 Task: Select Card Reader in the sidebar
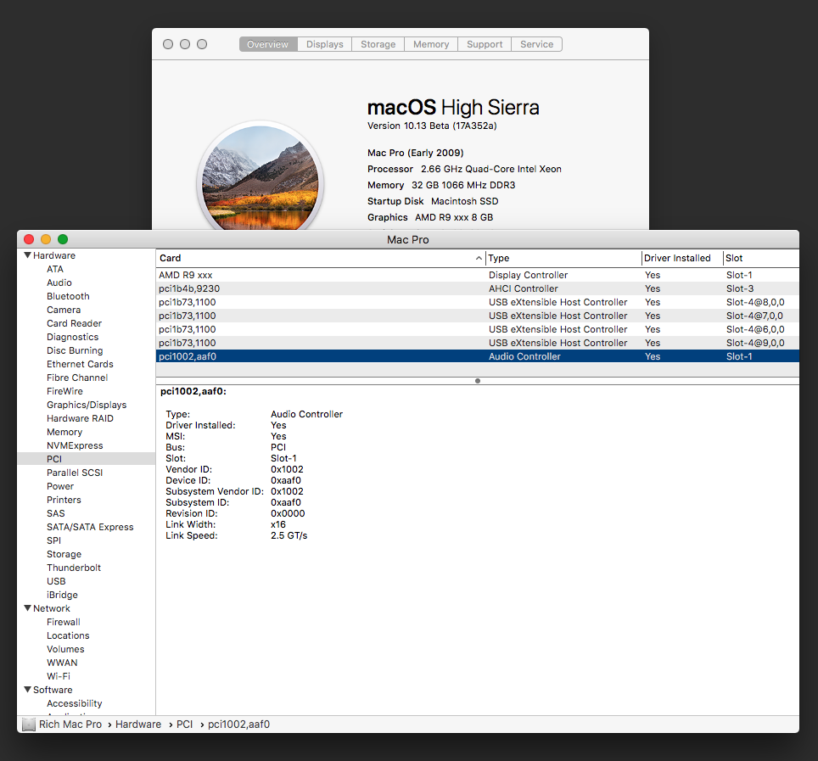click(x=74, y=323)
